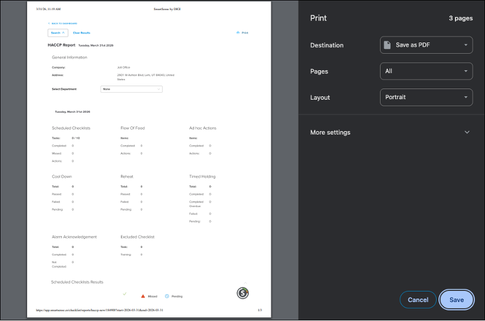Viewport: 485px width, 321px height.
Task: Click the page URL in the preview footer
Action: [x=99, y=310]
